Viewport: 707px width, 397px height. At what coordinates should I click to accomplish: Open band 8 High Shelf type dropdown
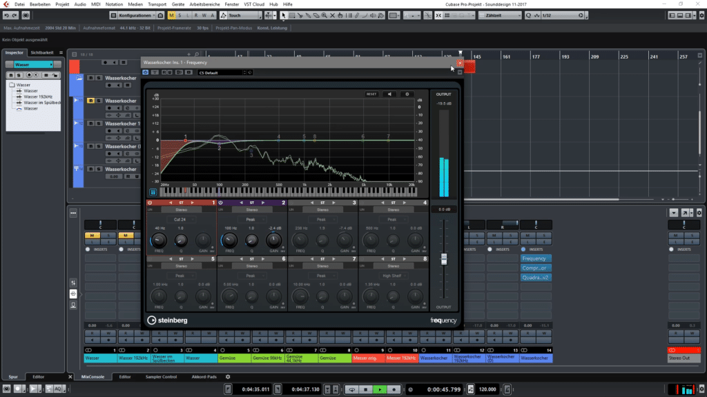click(x=393, y=276)
